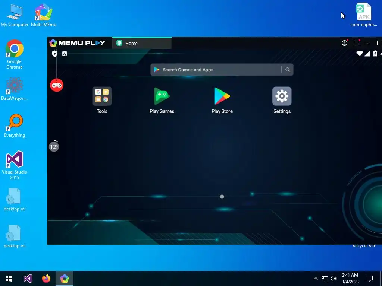
Task: Select the upper desktop.ini file
Action: (15, 200)
